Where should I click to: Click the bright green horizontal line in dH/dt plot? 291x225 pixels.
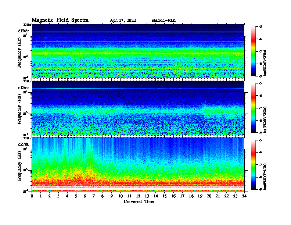[x=138, y=32]
